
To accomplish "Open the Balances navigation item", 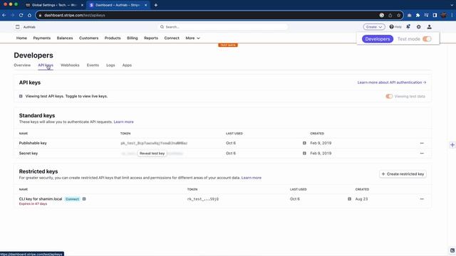I will pos(65,38).
